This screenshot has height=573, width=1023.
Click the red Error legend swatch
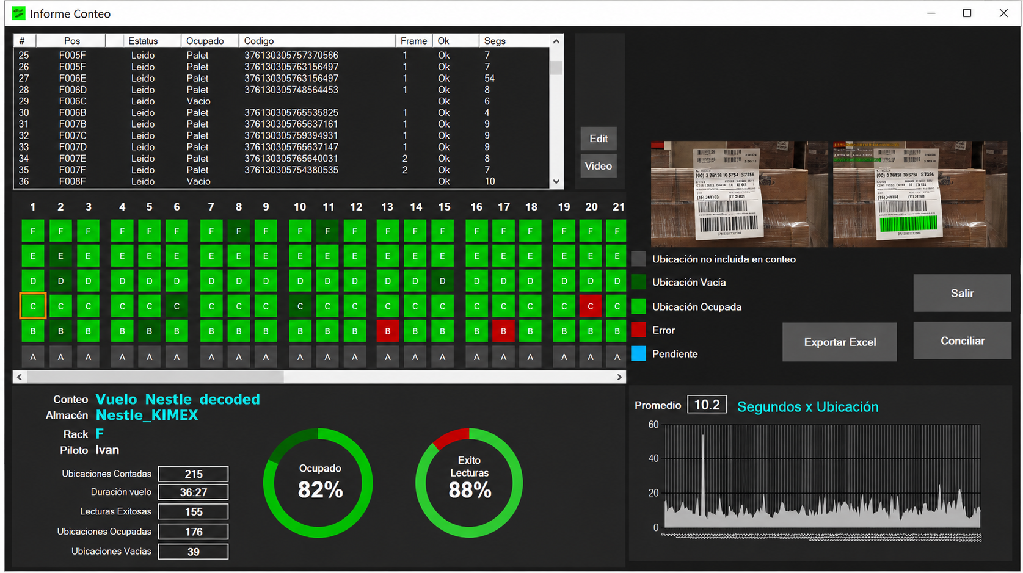(x=638, y=330)
